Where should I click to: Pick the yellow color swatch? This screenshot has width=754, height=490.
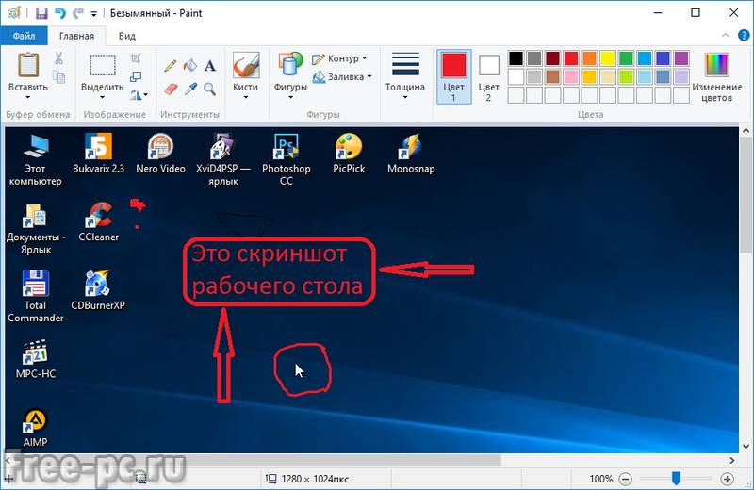click(x=607, y=58)
